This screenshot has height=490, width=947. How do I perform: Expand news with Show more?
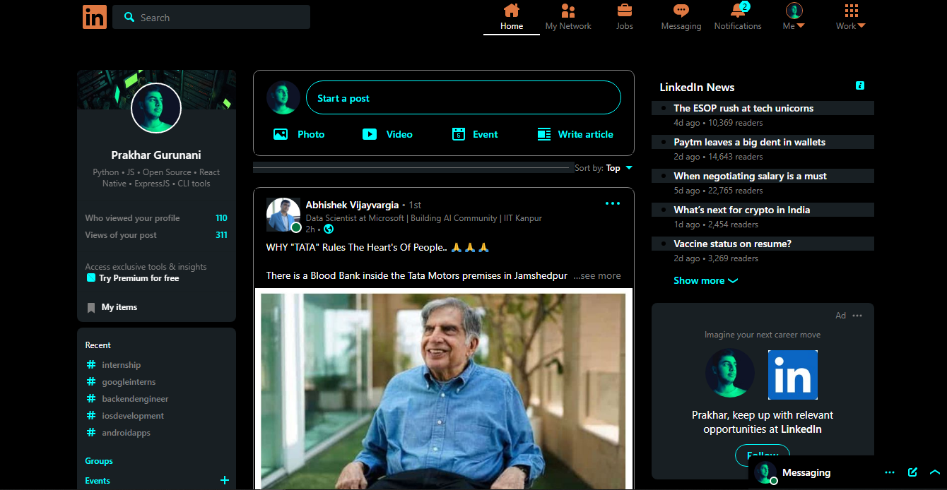pos(705,280)
